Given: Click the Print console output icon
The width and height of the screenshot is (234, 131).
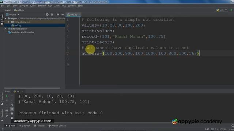Looking at the screenshot, I should pyautogui.click(x=12, y=114).
